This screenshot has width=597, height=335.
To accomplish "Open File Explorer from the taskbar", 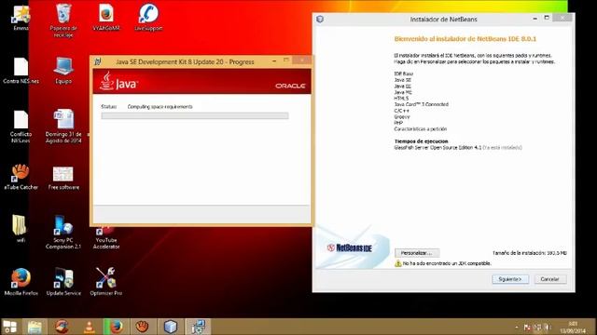I will (35, 327).
